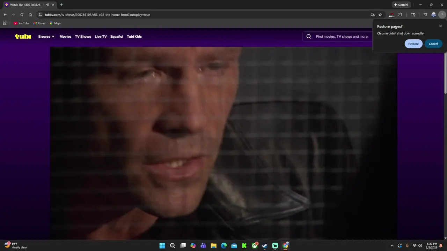Open Gmail bookmark
The width and height of the screenshot is (447, 251).
[x=39, y=23]
